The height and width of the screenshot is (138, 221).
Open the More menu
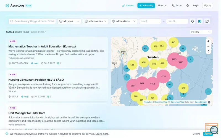click(162, 6)
